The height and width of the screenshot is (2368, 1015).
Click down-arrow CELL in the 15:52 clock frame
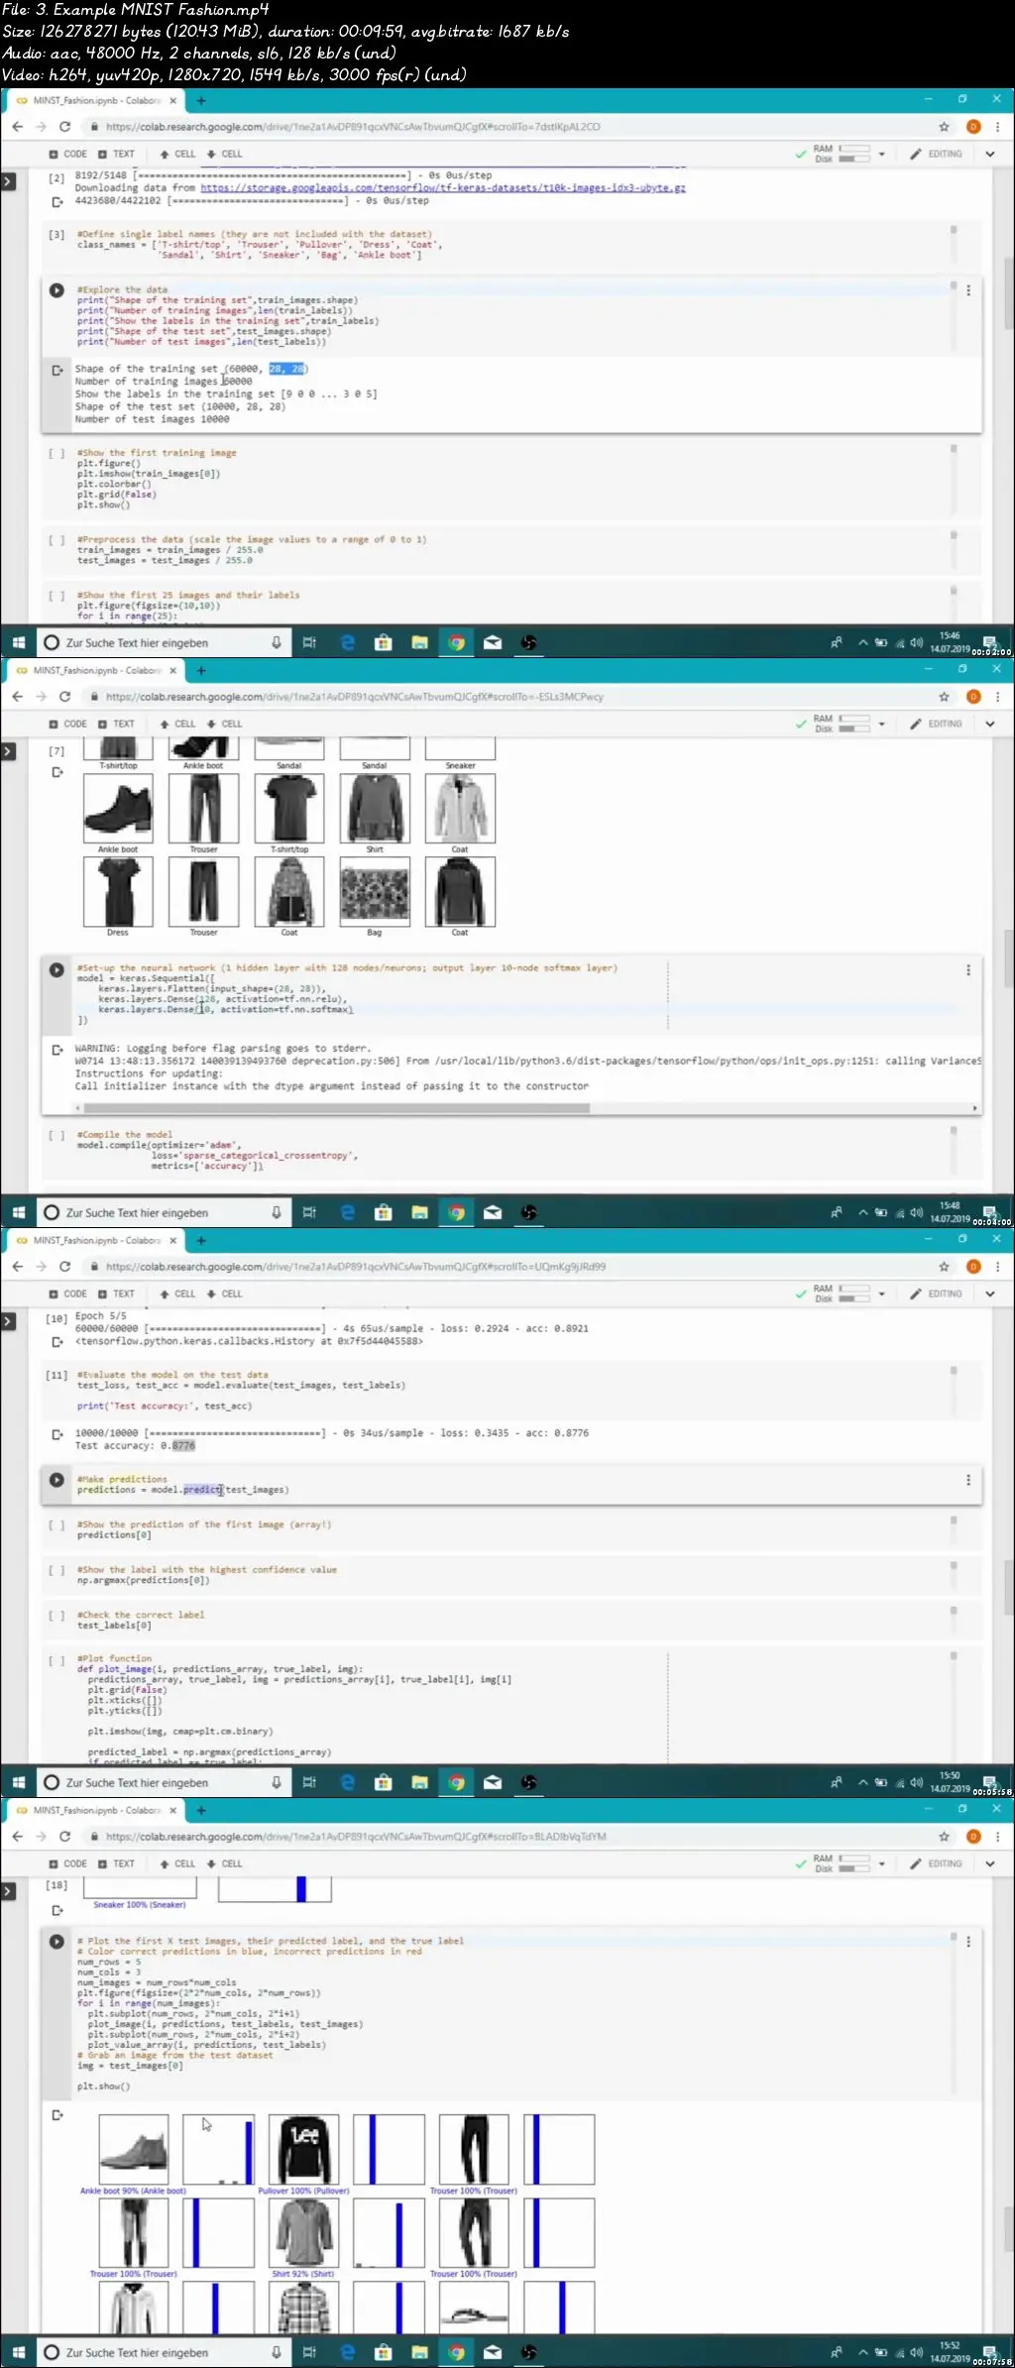tap(225, 1863)
